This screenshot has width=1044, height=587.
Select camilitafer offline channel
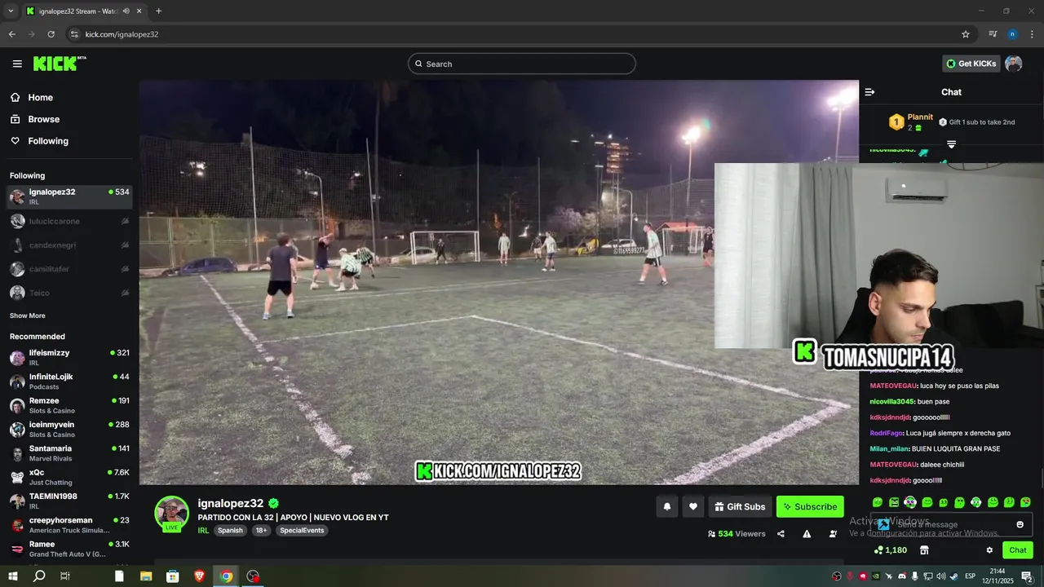pyautogui.click(x=69, y=269)
